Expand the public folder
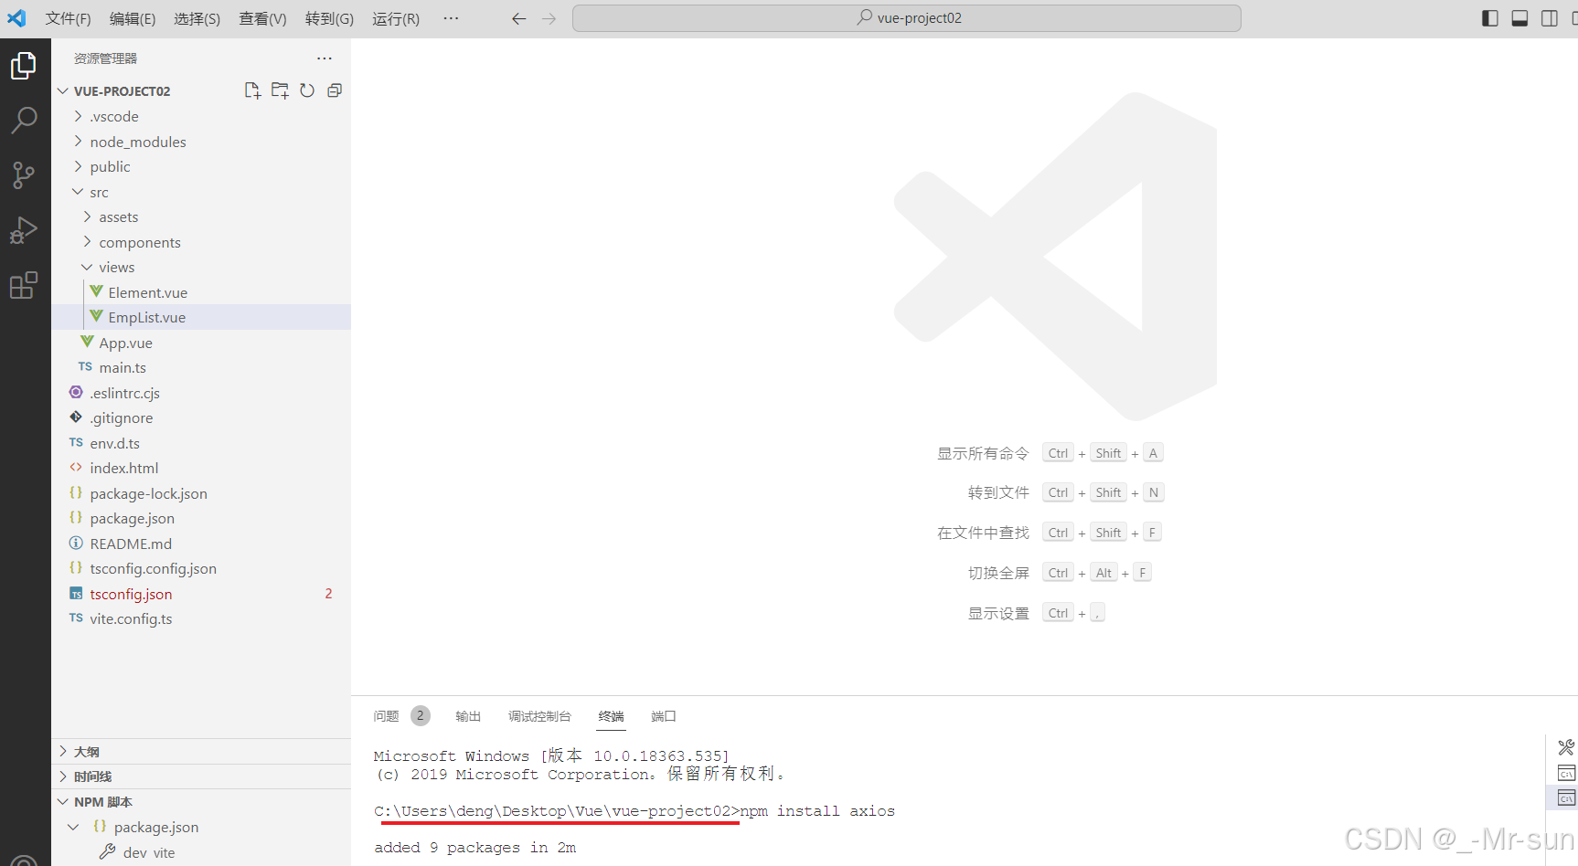The image size is (1578, 866). click(x=201, y=167)
